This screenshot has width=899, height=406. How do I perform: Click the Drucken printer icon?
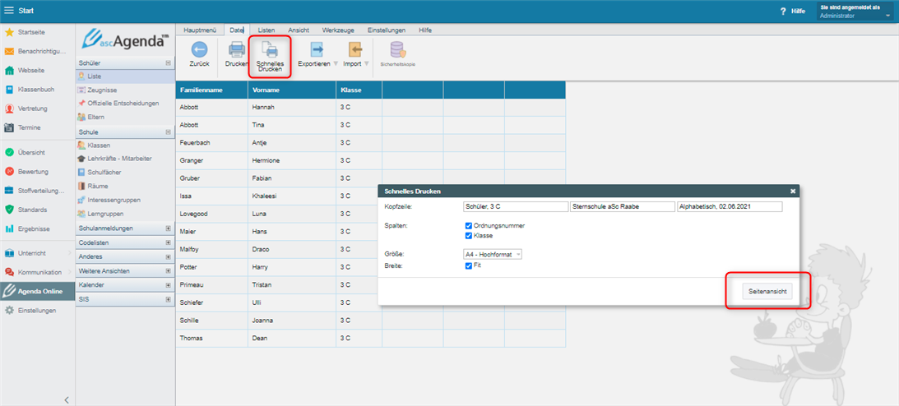[x=236, y=50]
